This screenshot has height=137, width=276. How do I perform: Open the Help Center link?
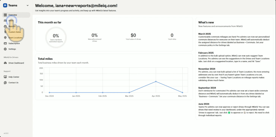click(16, 77)
